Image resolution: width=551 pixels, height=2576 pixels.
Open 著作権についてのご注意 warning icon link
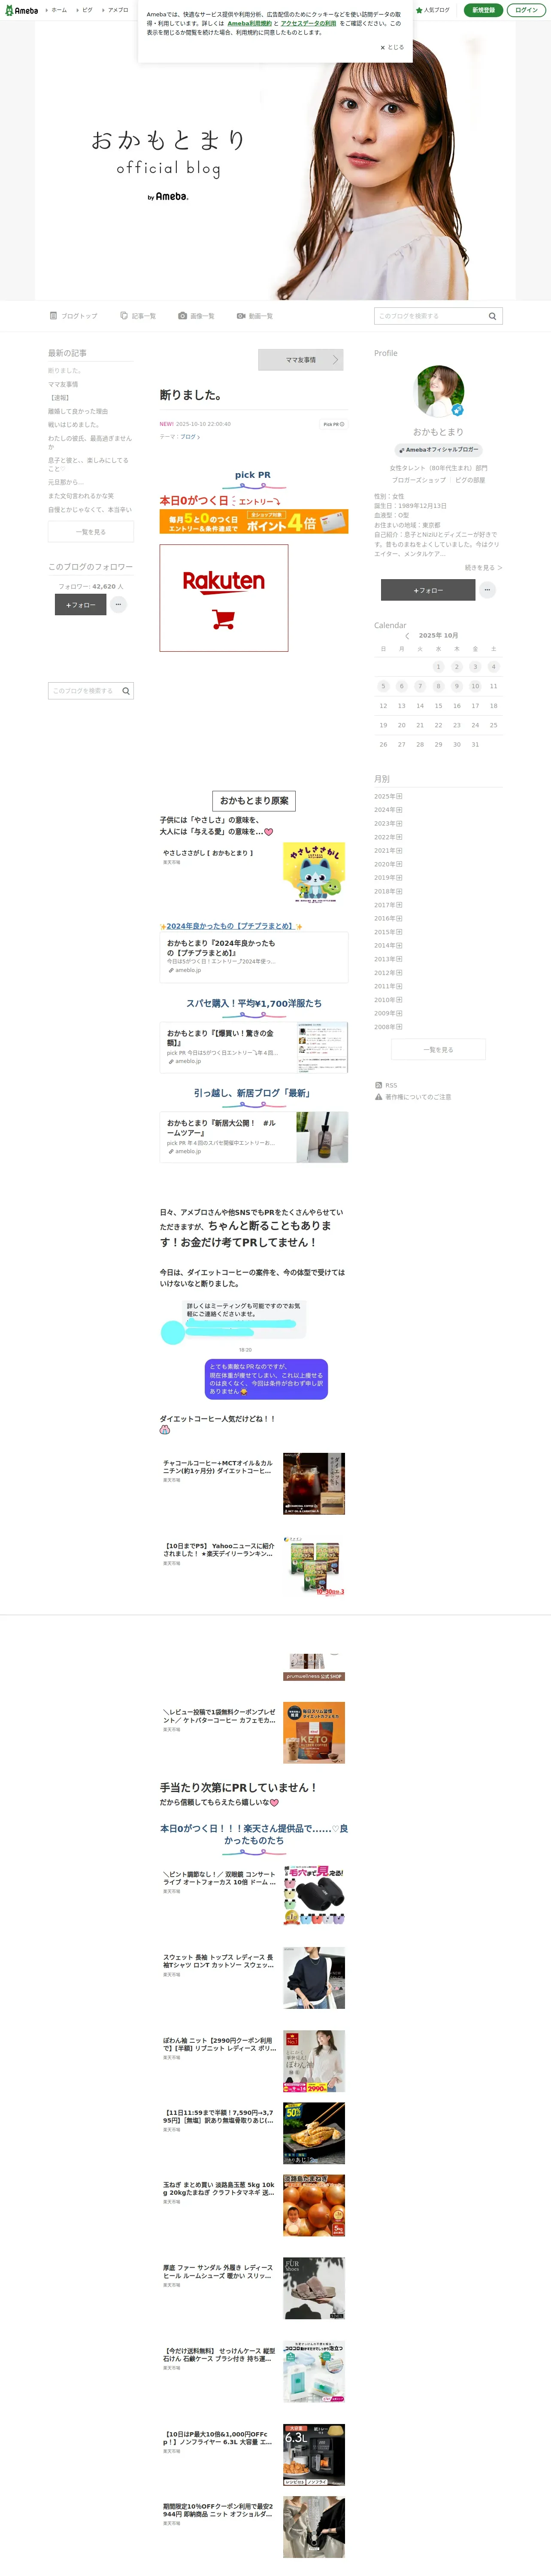point(413,1097)
